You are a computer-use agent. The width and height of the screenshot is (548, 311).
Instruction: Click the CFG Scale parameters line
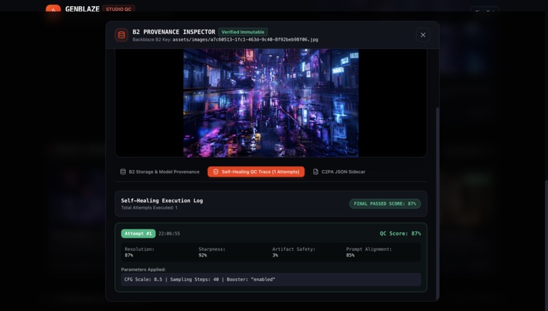click(271, 280)
